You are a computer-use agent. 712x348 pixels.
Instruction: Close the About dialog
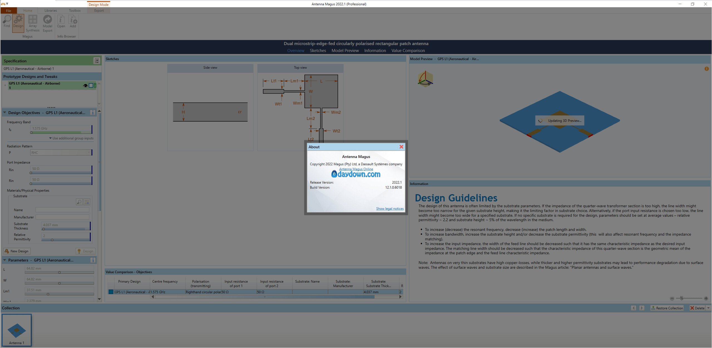(401, 147)
